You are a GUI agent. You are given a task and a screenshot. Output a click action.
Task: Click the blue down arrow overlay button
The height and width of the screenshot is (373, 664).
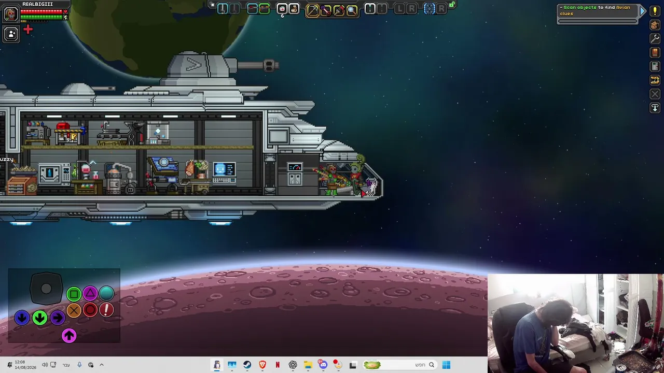tap(22, 317)
